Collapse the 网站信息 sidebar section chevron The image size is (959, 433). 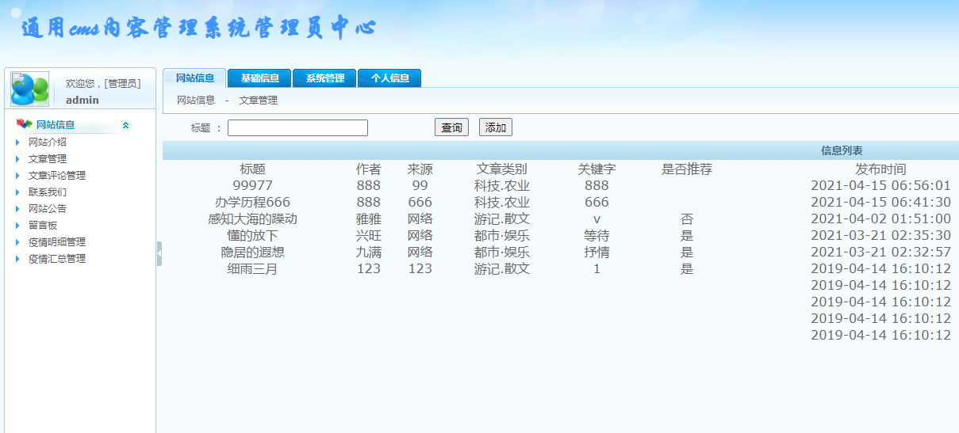(x=125, y=125)
